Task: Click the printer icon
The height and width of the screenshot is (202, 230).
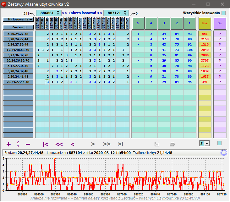Action: click(172, 144)
